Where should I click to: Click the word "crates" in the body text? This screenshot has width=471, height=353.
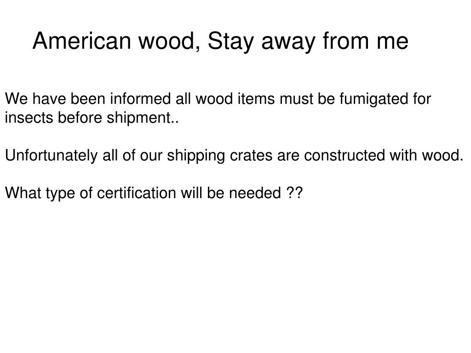click(x=251, y=155)
